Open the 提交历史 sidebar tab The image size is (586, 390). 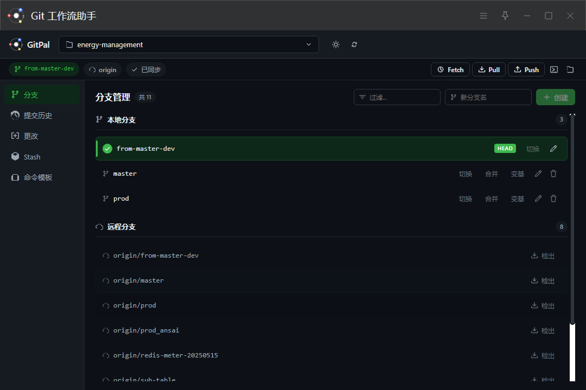(42, 116)
